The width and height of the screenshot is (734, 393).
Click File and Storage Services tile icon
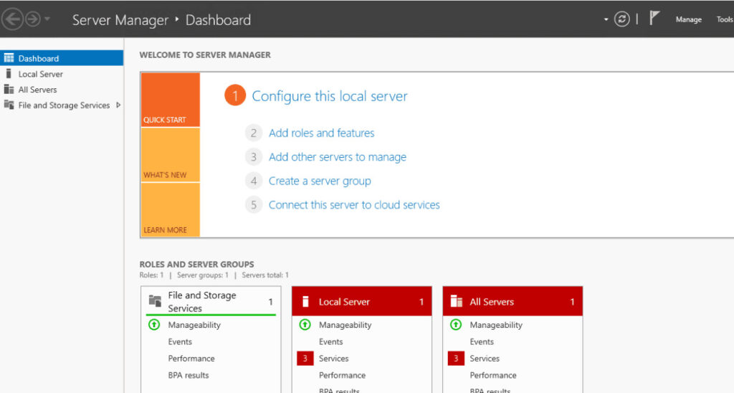(x=155, y=300)
